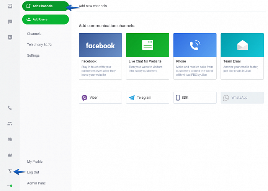Open the sliders manage icon in the sidebar
Viewport: 268px width, 191px height.
(10, 171)
